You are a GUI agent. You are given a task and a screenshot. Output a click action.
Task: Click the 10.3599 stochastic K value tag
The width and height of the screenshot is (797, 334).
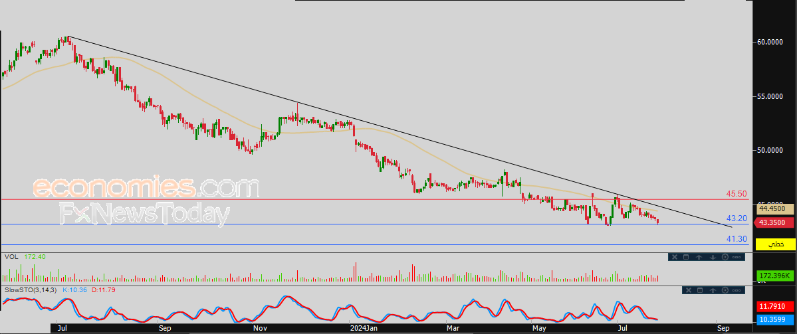coord(774,319)
